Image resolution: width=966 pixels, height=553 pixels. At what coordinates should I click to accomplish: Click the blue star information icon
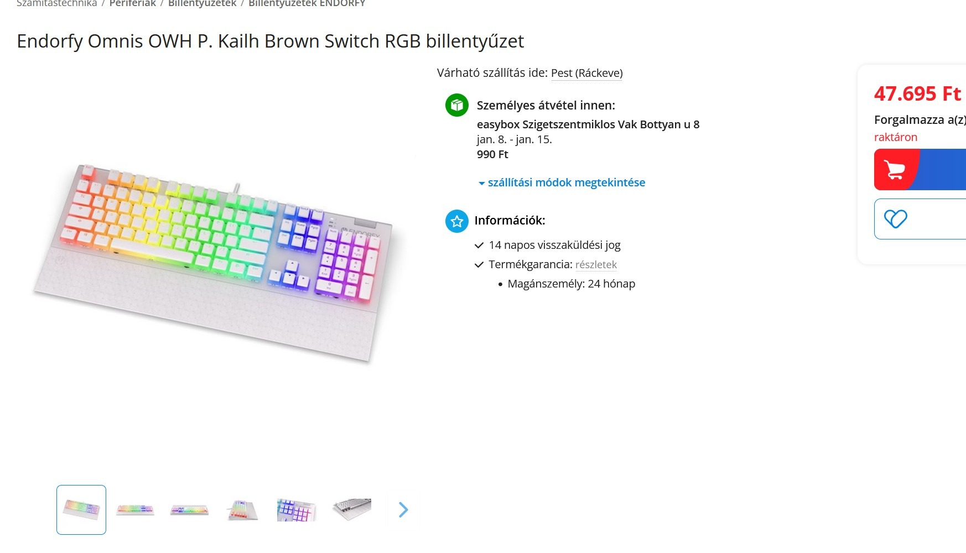point(457,221)
